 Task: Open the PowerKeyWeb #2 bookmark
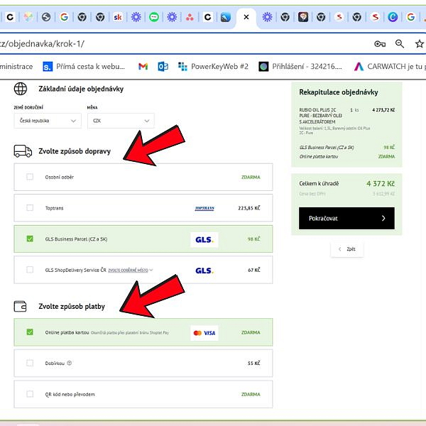point(213,66)
